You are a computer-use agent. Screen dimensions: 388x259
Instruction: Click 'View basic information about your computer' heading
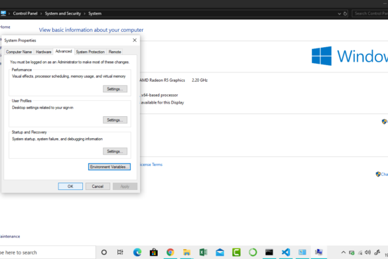91,30
